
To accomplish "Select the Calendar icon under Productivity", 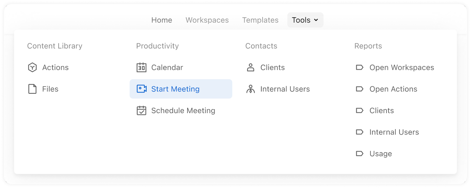I will coord(141,67).
